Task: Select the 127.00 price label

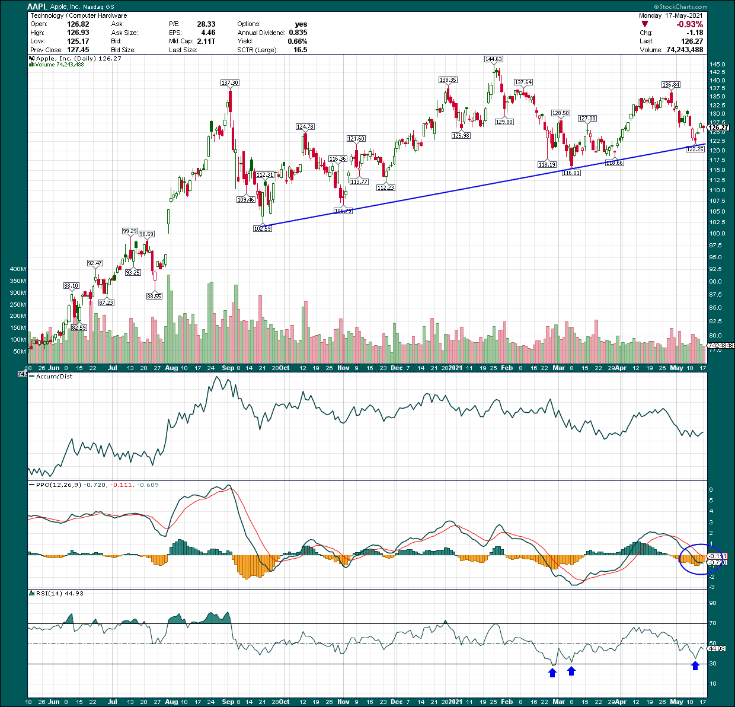Action: tap(587, 119)
